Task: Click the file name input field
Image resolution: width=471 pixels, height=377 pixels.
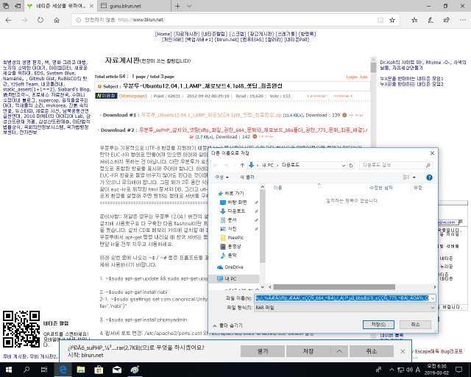Action: (341, 298)
